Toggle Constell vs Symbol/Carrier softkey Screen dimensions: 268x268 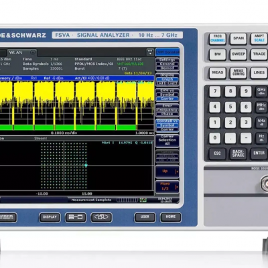pos(167,125)
